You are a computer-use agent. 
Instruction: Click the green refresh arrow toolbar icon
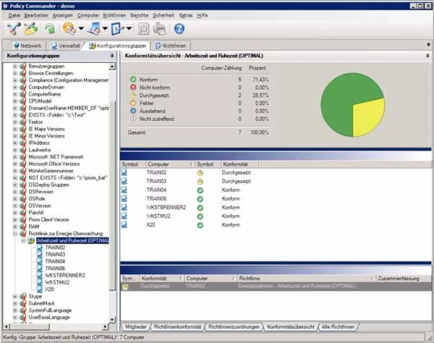50,29
